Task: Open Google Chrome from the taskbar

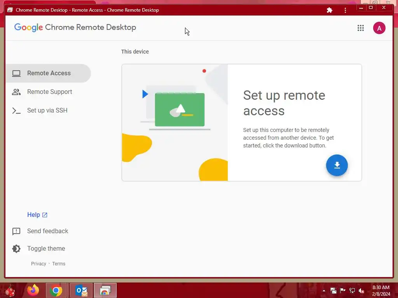Action: click(x=56, y=290)
